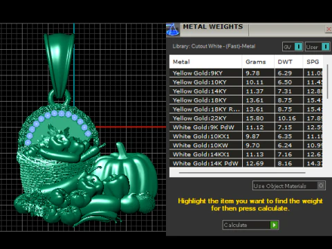Click the 10.16 DWT value
Screen dimensions: 332x249
click(x=286, y=118)
